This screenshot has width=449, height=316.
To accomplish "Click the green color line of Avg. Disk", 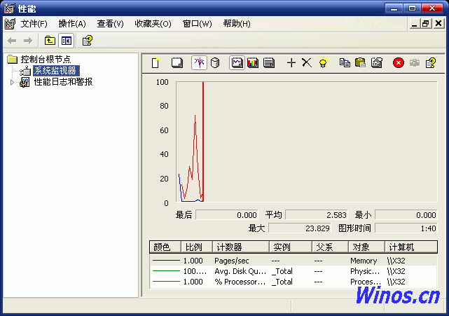I will pos(166,270).
